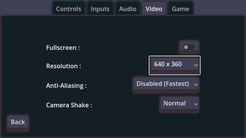Click the "Camera Shake :" label text
Screen dimensions: 246x138
point(69,105)
